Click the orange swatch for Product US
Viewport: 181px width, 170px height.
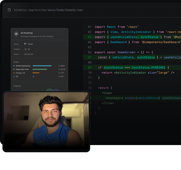point(14,73)
